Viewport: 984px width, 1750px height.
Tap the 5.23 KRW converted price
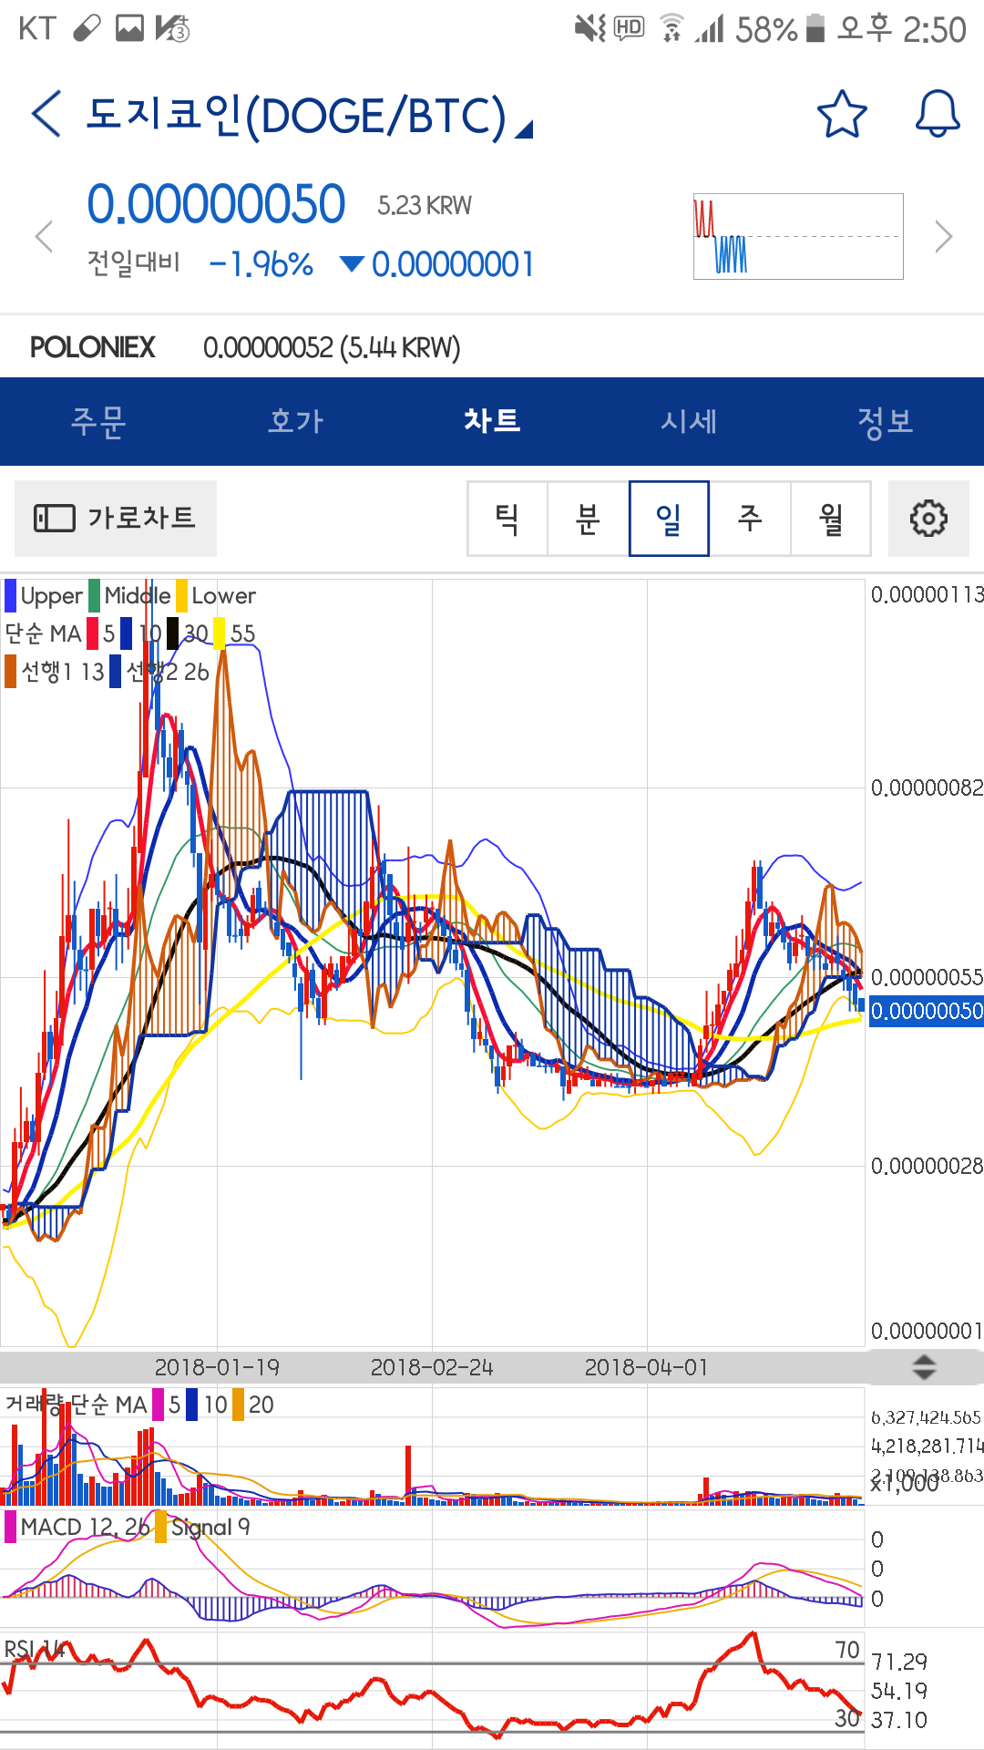point(425,206)
